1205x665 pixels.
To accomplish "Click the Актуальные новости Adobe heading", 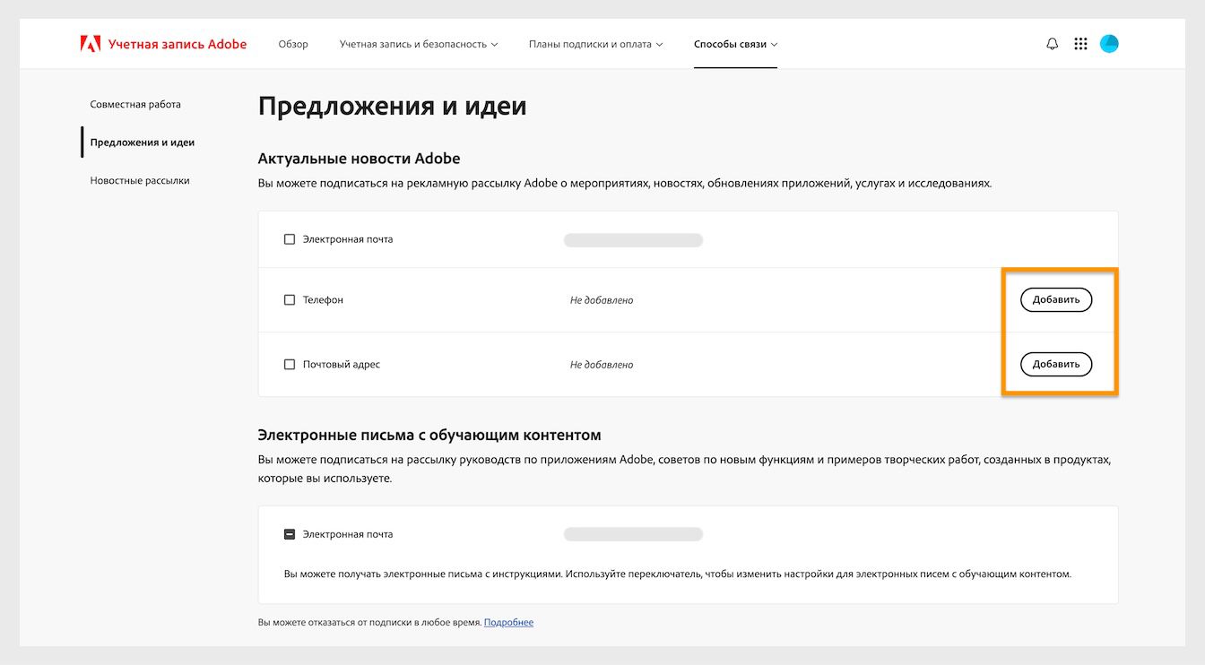I will pyautogui.click(x=359, y=159).
